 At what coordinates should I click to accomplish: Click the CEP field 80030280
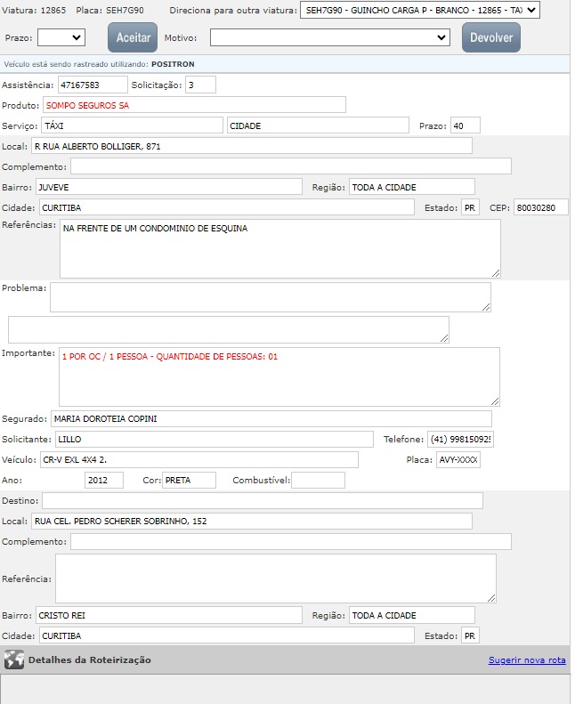[x=540, y=207]
